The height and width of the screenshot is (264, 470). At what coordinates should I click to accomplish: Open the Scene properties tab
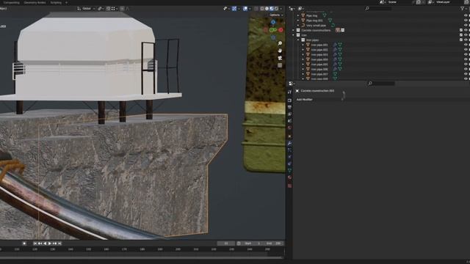coord(289,121)
